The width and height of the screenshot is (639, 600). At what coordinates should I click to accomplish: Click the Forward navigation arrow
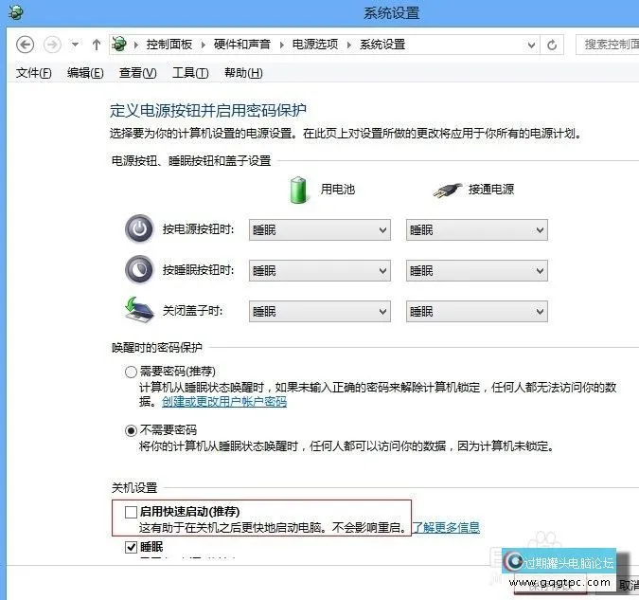coord(52,45)
